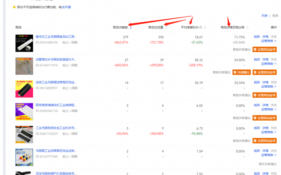This screenshot has width=281, height=175.
Task: Open product title 试管刷加长毛刷实验室超长大
Action: (56, 59)
